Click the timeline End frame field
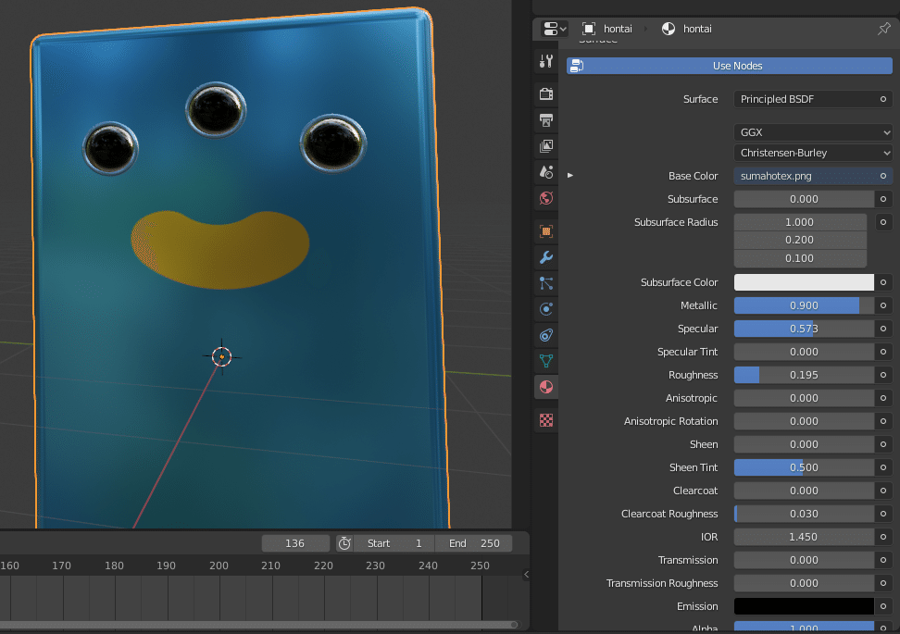Viewport: 900px width, 634px height. pyautogui.click(x=473, y=543)
